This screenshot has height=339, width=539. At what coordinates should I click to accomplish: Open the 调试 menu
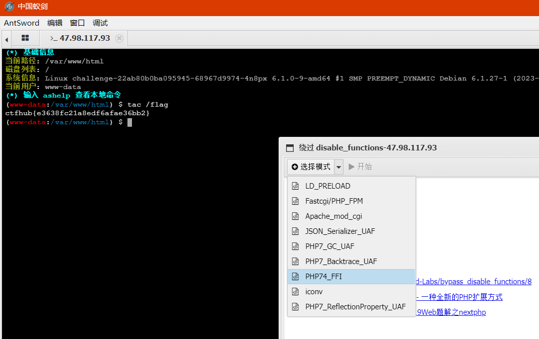point(99,23)
